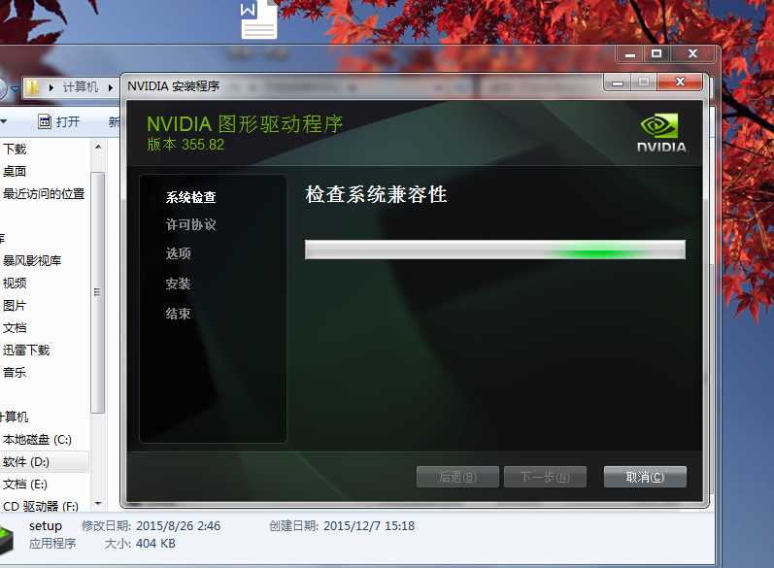Select the 结束 step in installer sidebar
774x568 pixels.
point(178,314)
